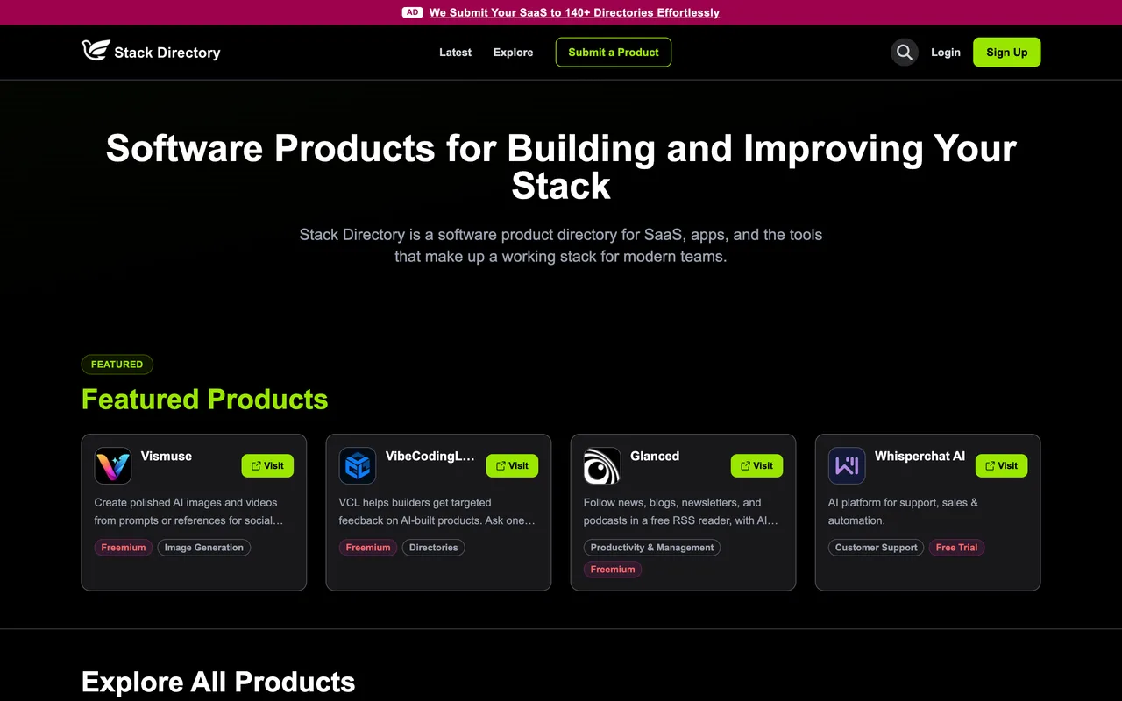The image size is (1122, 701).
Task: Click the FEATURED badge label
Action: pos(117,365)
